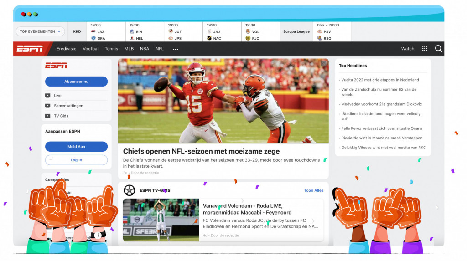Click the RJC club crest icon

tap(248, 38)
